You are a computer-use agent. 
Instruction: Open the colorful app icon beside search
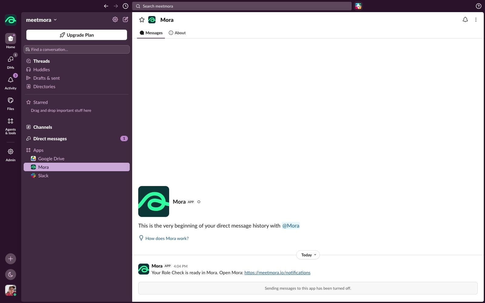pos(358,6)
